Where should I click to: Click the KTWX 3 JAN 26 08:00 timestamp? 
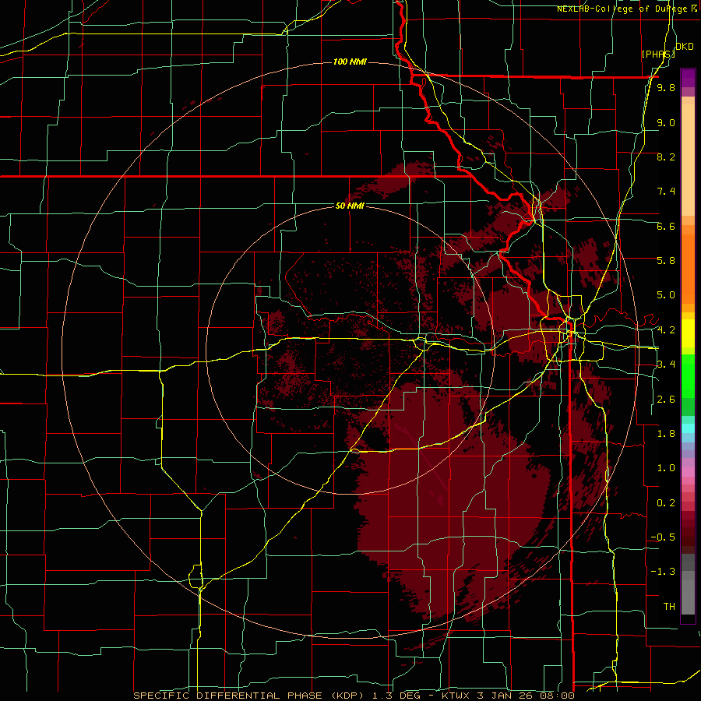point(509,696)
